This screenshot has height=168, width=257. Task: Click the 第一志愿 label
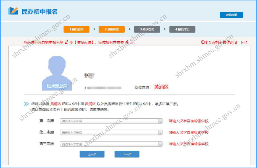[47, 121]
